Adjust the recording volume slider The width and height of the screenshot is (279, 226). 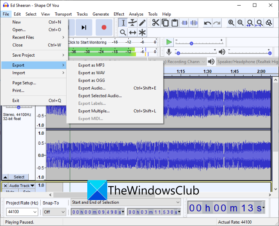[x=195, y=52]
